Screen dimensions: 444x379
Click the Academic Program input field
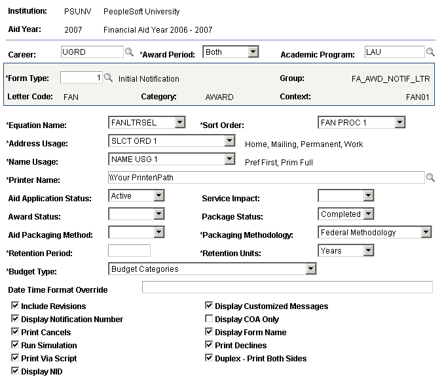pos(395,52)
